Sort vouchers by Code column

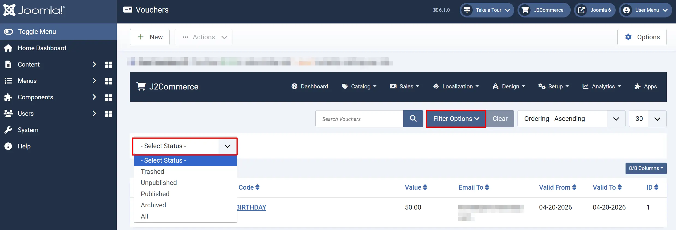(x=249, y=187)
